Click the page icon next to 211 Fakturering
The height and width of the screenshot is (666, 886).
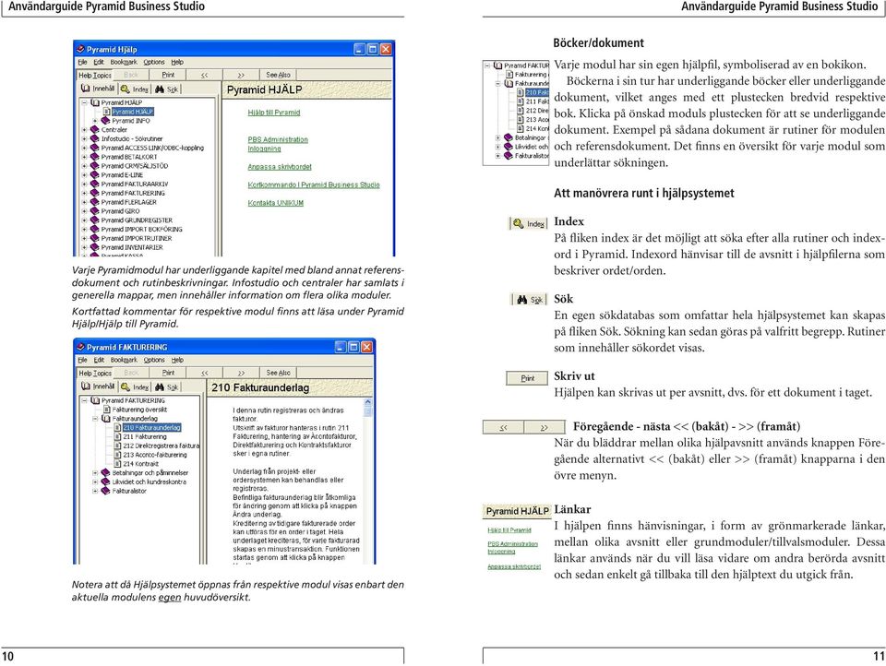click(117, 436)
